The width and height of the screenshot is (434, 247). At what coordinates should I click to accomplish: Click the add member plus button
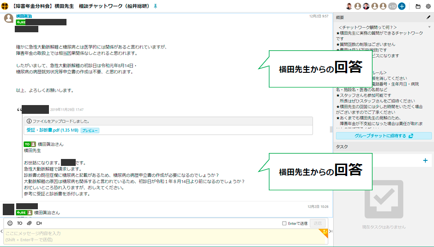[x=402, y=6]
